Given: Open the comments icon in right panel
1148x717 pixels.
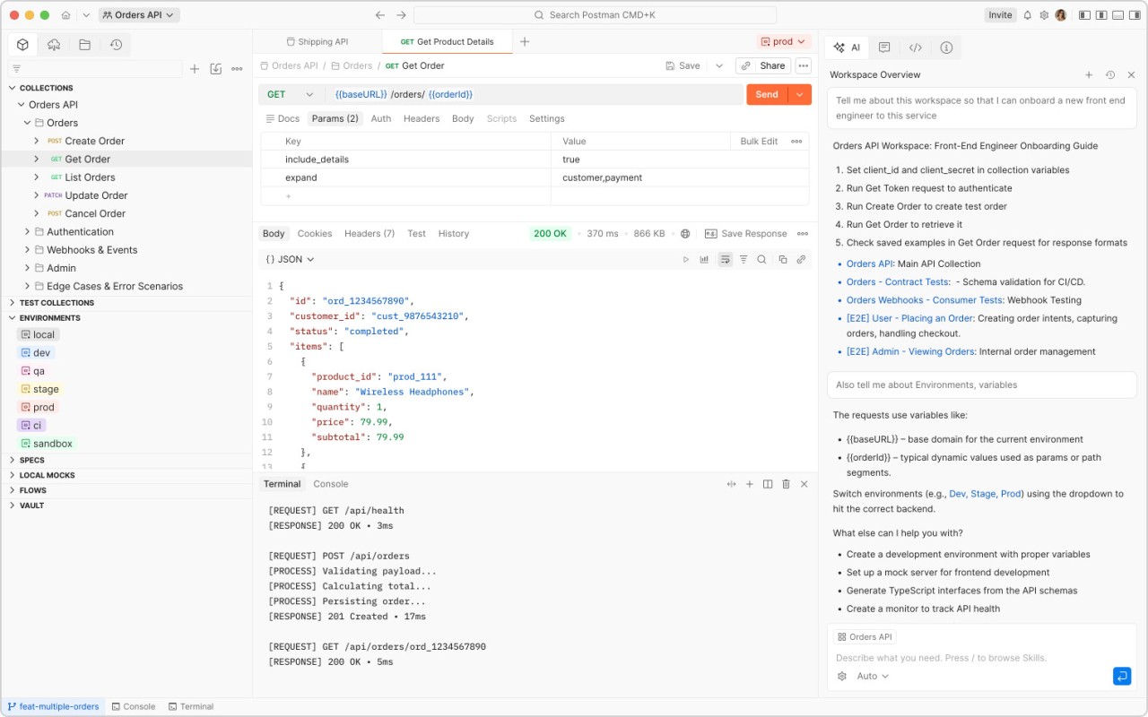Looking at the screenshot, I should [884, 48].
